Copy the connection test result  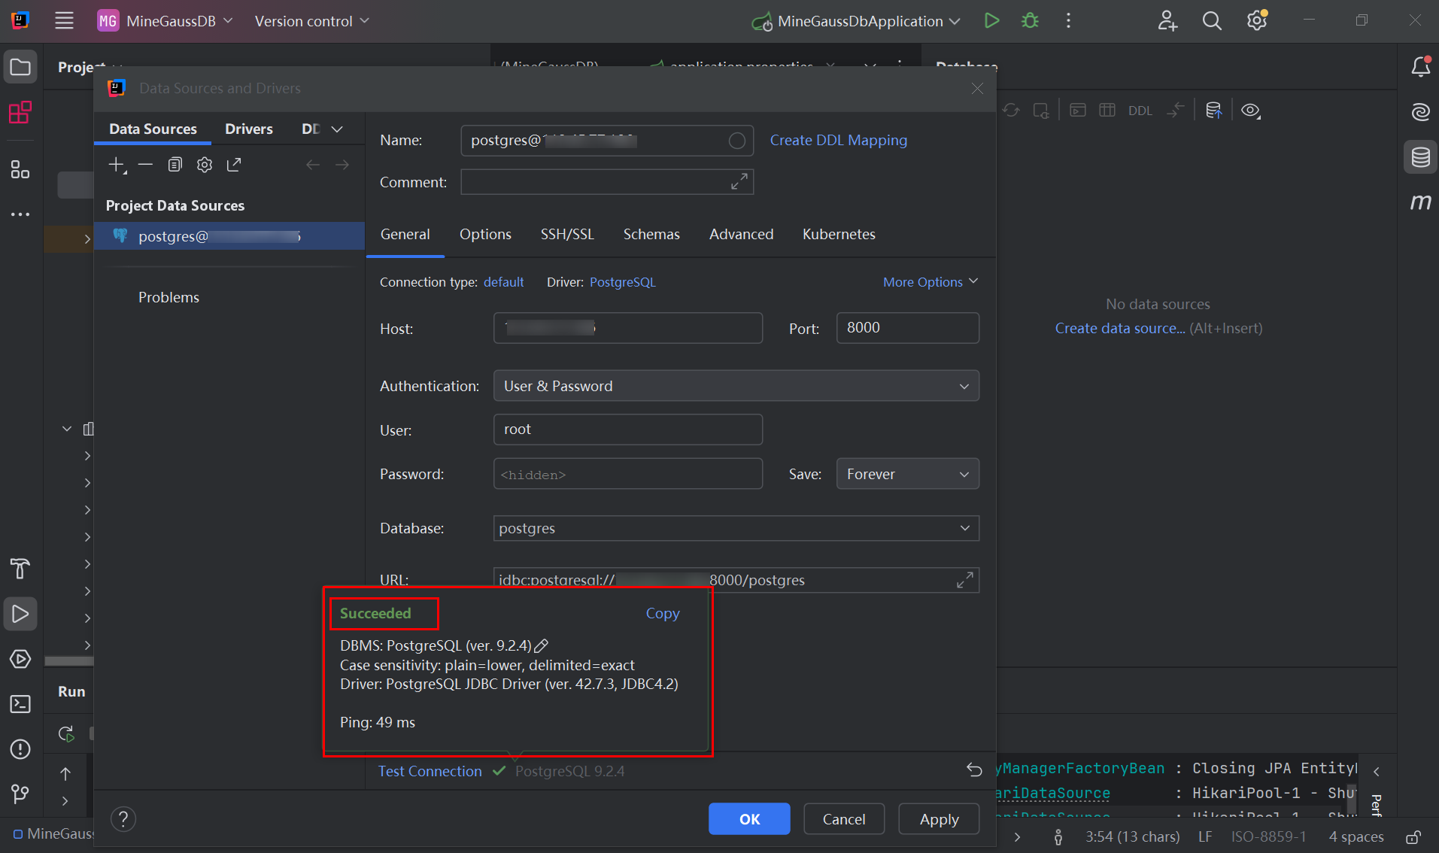663,613
